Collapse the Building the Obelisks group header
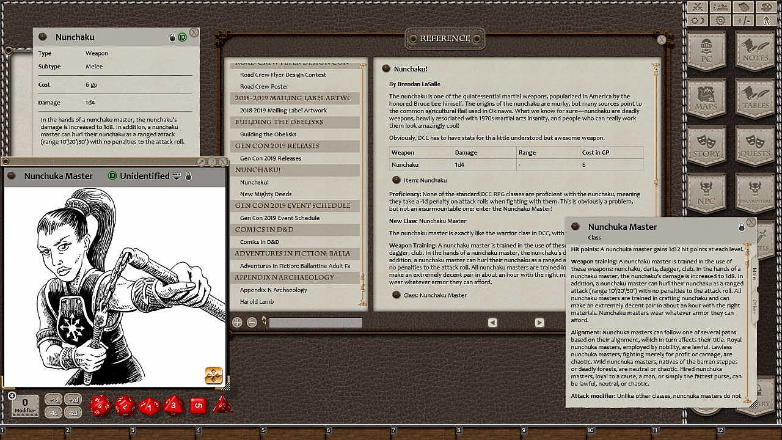 pos(296,122)
